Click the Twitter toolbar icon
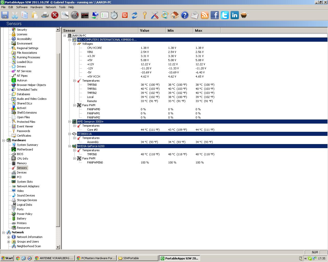This screenshot has height=262, width=328. 224,15
